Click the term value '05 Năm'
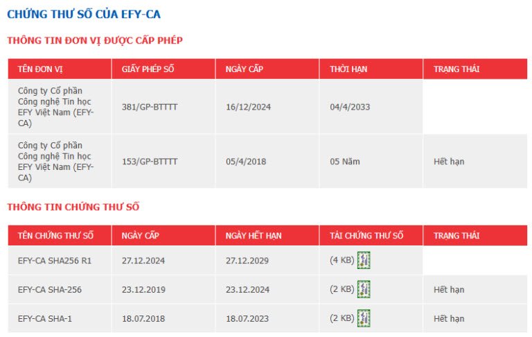Screen dimensions: 532x337 (x=345, y=162)
